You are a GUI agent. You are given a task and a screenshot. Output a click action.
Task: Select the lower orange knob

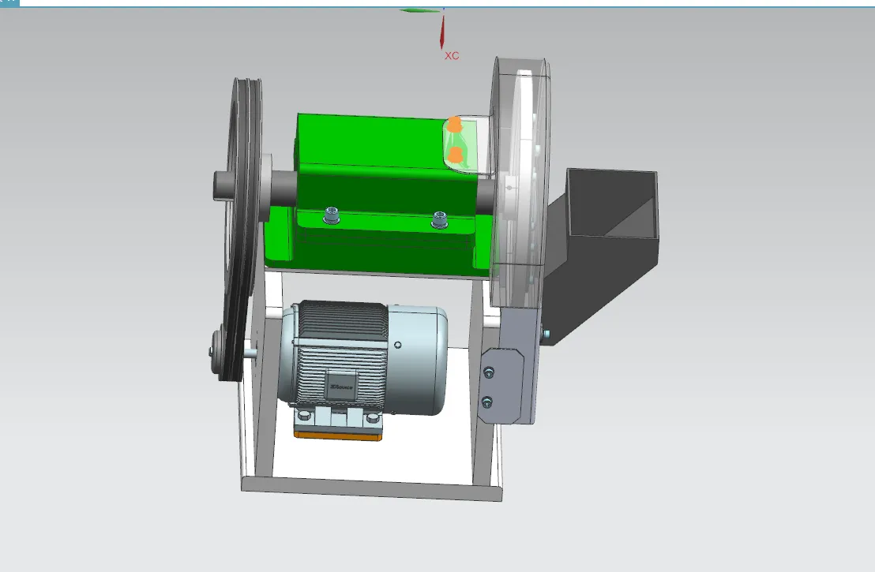[456, 155]
